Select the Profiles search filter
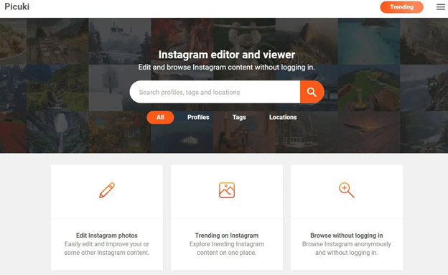The height and width of the screenshot is (275, 448). pyautogui.click(x=198, y=117)
